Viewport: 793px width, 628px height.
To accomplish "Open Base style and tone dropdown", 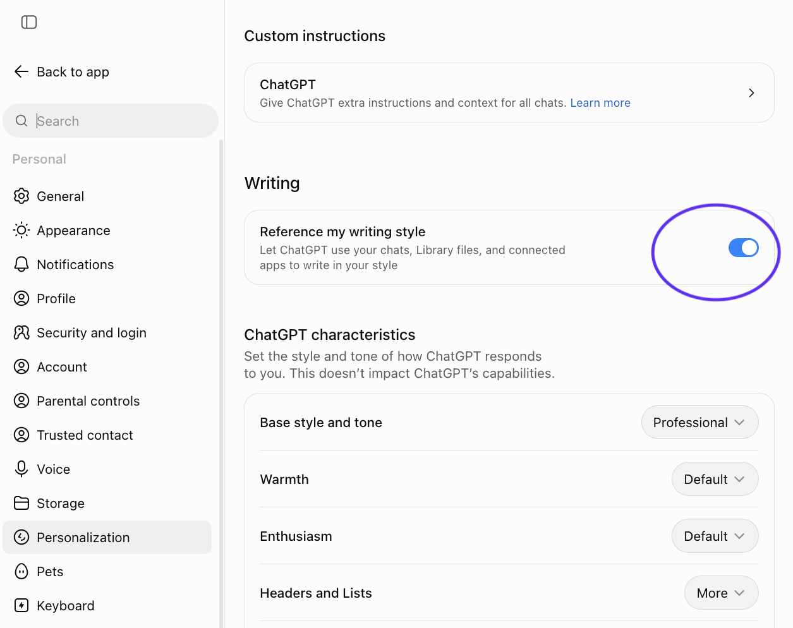I will point(700,422).
